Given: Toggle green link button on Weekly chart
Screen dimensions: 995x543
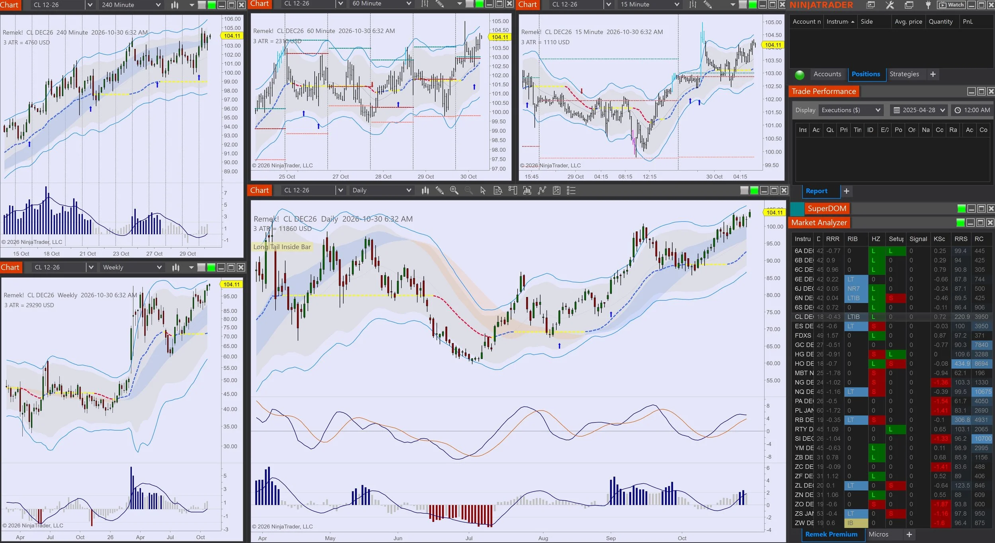Looking at the screenshot, I should pos(211,267).
